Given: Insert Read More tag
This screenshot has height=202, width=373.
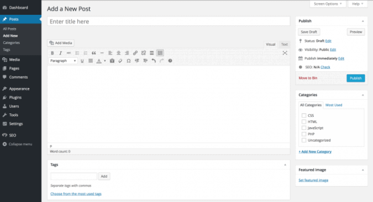Looking at the screenshot, I should tap(151, 53).
